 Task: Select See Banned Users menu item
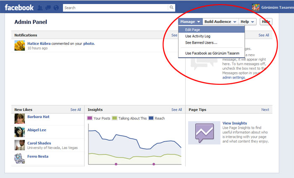tap(212, 43)
